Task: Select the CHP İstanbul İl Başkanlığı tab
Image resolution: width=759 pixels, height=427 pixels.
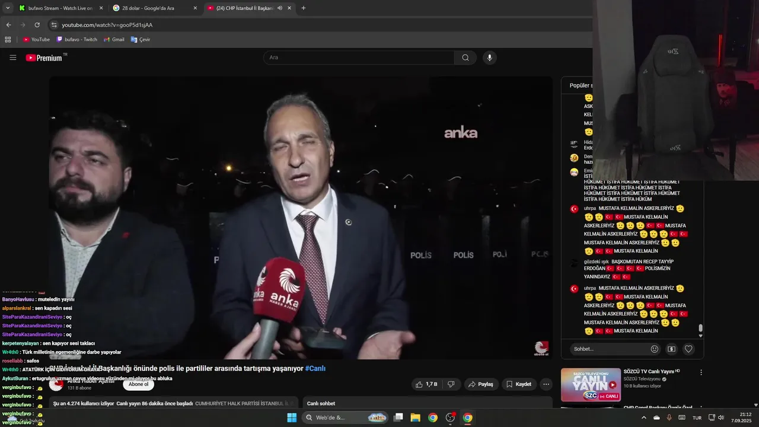Action: point(244,8)
